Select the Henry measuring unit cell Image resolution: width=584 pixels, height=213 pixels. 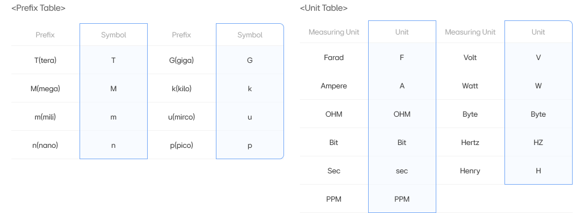(x=470, y=171)
